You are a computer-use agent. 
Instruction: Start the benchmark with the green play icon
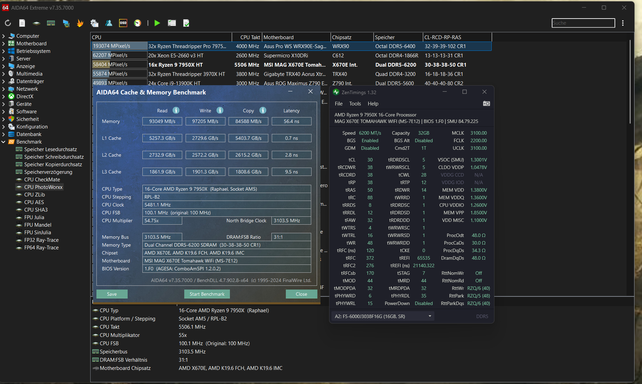157,23
